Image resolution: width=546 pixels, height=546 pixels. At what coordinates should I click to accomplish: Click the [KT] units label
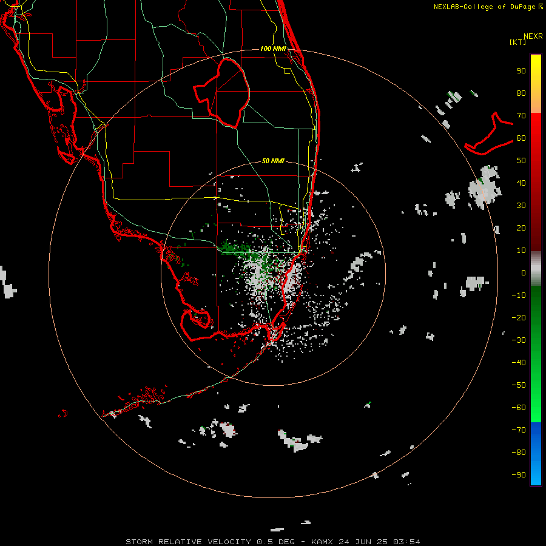(518, 42)
